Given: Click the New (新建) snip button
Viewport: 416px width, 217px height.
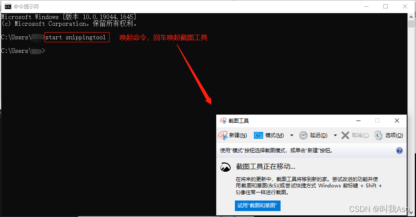Looking at the screenshot, I should tap(233, 135).
